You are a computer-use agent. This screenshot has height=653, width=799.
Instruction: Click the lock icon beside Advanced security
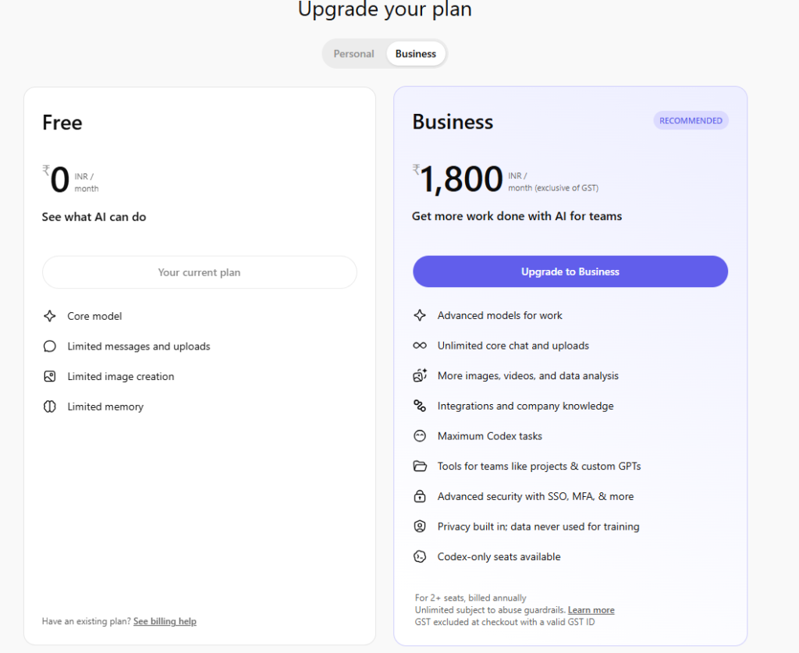(420, 496)
